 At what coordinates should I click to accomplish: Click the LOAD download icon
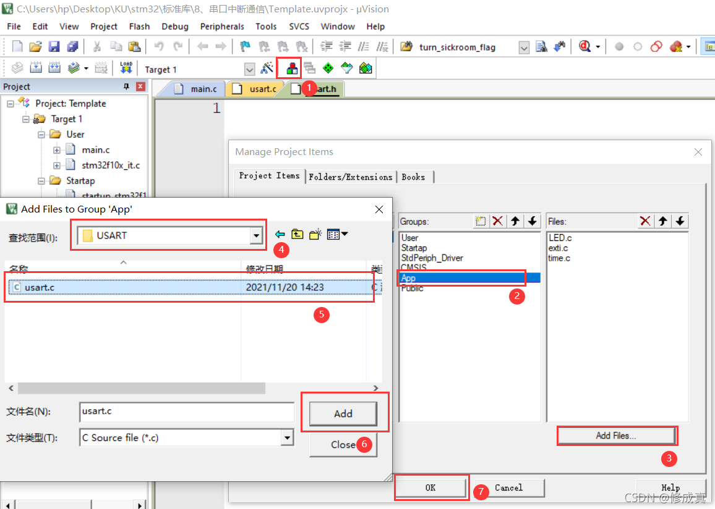(x=126, y=69)
